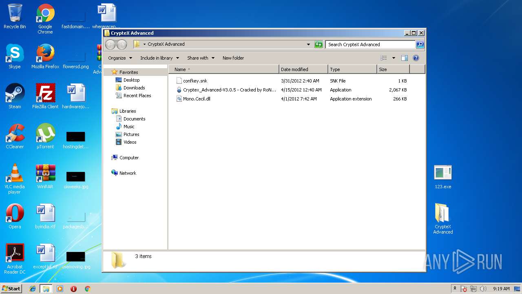Image resolution: width=522 pixels, height=294 pixels.
Task: Click the Explorer Forward navigation button
Action: (122, 45)
